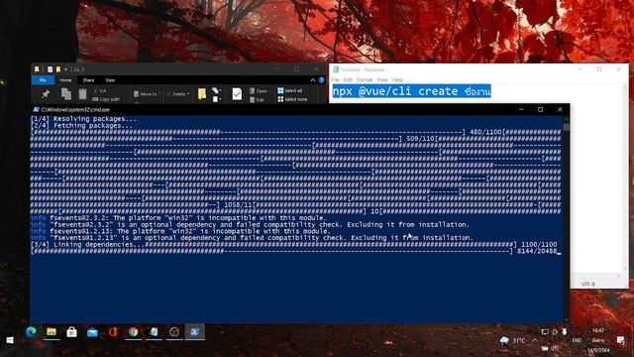
Task: Click the ENG language indicator
Action: tap(577, 340)
